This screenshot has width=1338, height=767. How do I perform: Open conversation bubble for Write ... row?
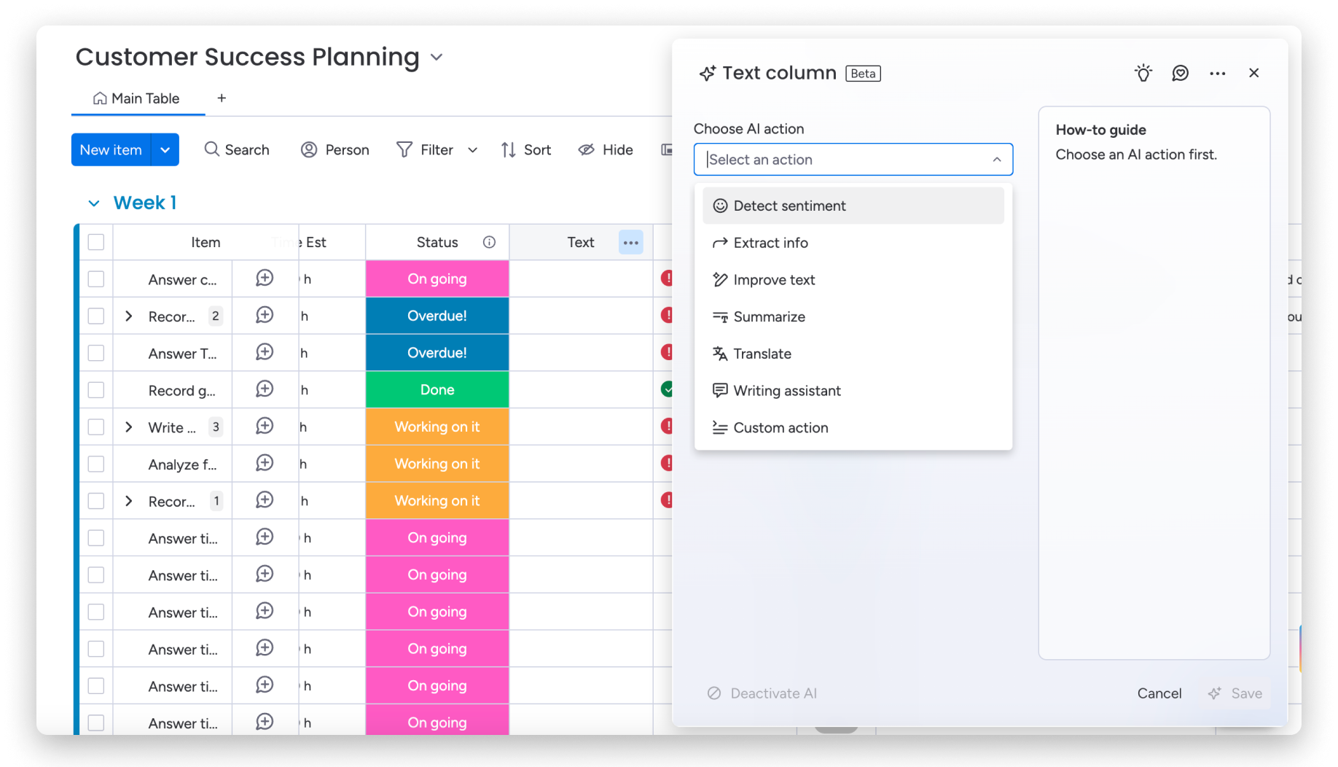[265, 427]
